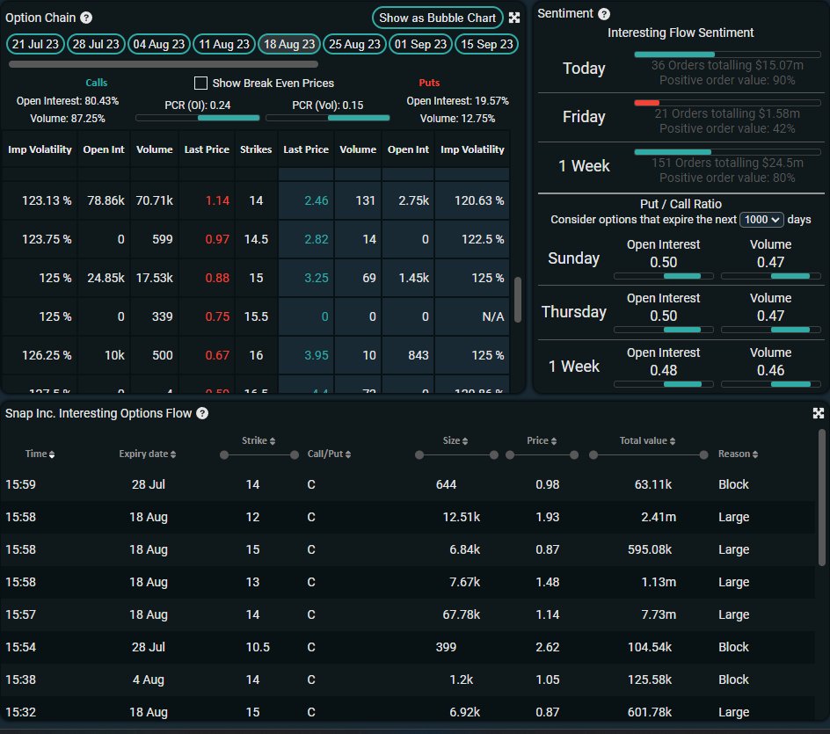Click the options flow table vertical scrollbar
This screenshot has height=734, width=830.
click(821, 498)
